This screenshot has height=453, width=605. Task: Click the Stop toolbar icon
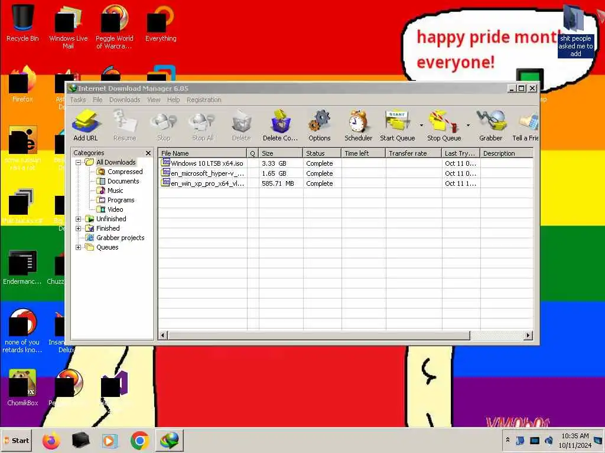click(164, 125)
